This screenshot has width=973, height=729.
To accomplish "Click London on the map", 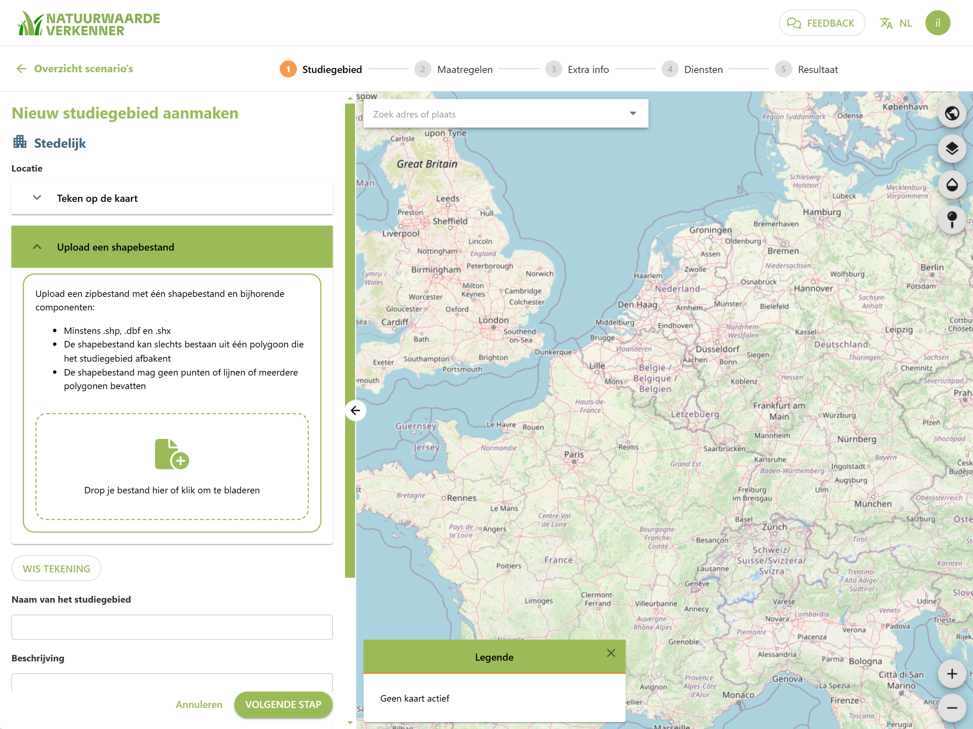I will pyautogui.click(x=494, y=320).
